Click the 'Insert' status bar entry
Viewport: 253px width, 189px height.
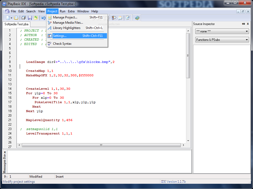coord(60,177)
